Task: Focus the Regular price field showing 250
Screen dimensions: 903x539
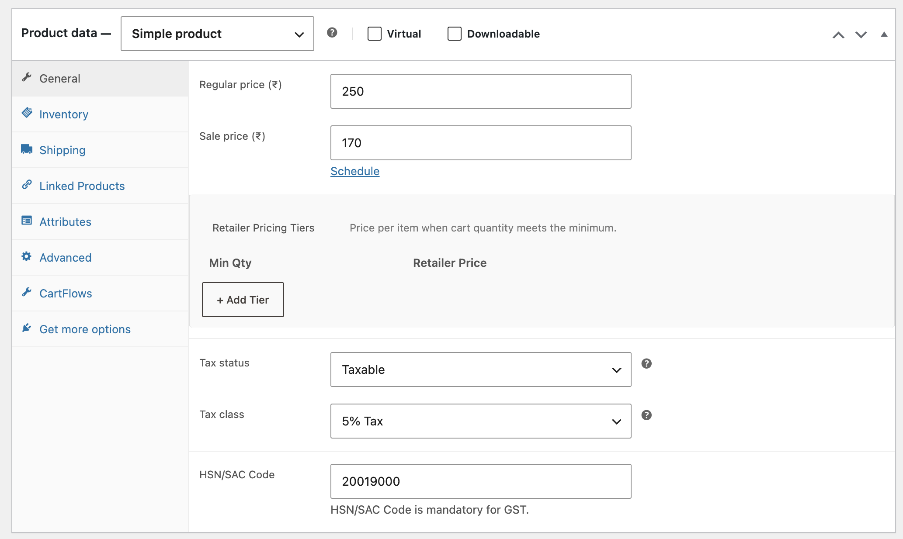Action: tap(481, 91)
